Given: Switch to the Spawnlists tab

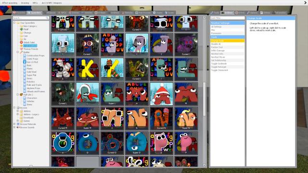Looking at the screenshot, I should [x=34, y=13].
